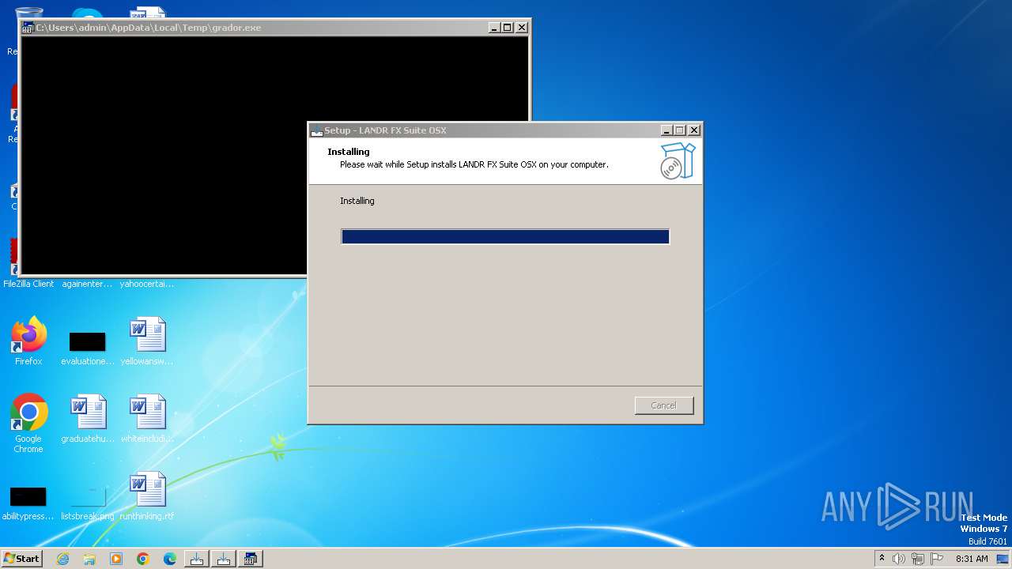Maximize the LANDR FX Suite Setup window
The image size is (1012, 569).
click(x=679, y=130)
